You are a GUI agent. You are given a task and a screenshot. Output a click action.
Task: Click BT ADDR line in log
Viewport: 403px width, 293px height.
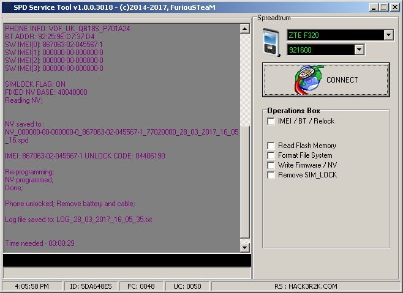point(50,37)
